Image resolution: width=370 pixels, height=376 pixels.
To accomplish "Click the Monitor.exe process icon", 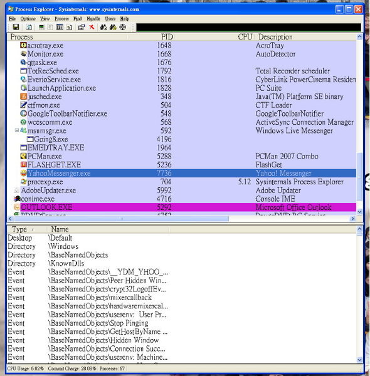I will click(x=23, y=54).
